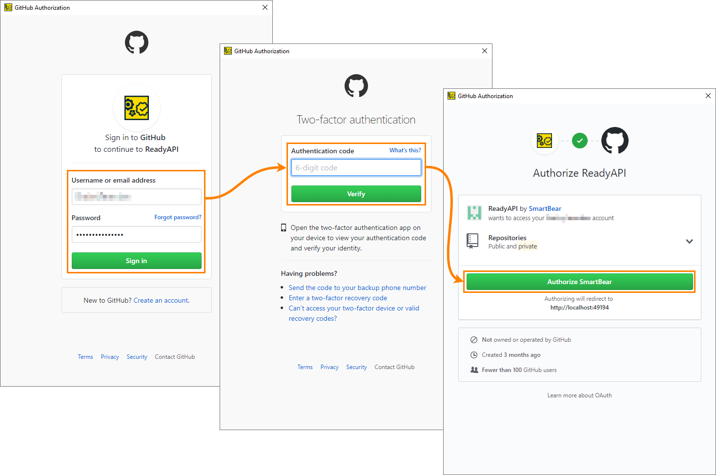Screen dimensions: 716x475
Task: Open the SmartBear publisher link
Action: [545, 208]
